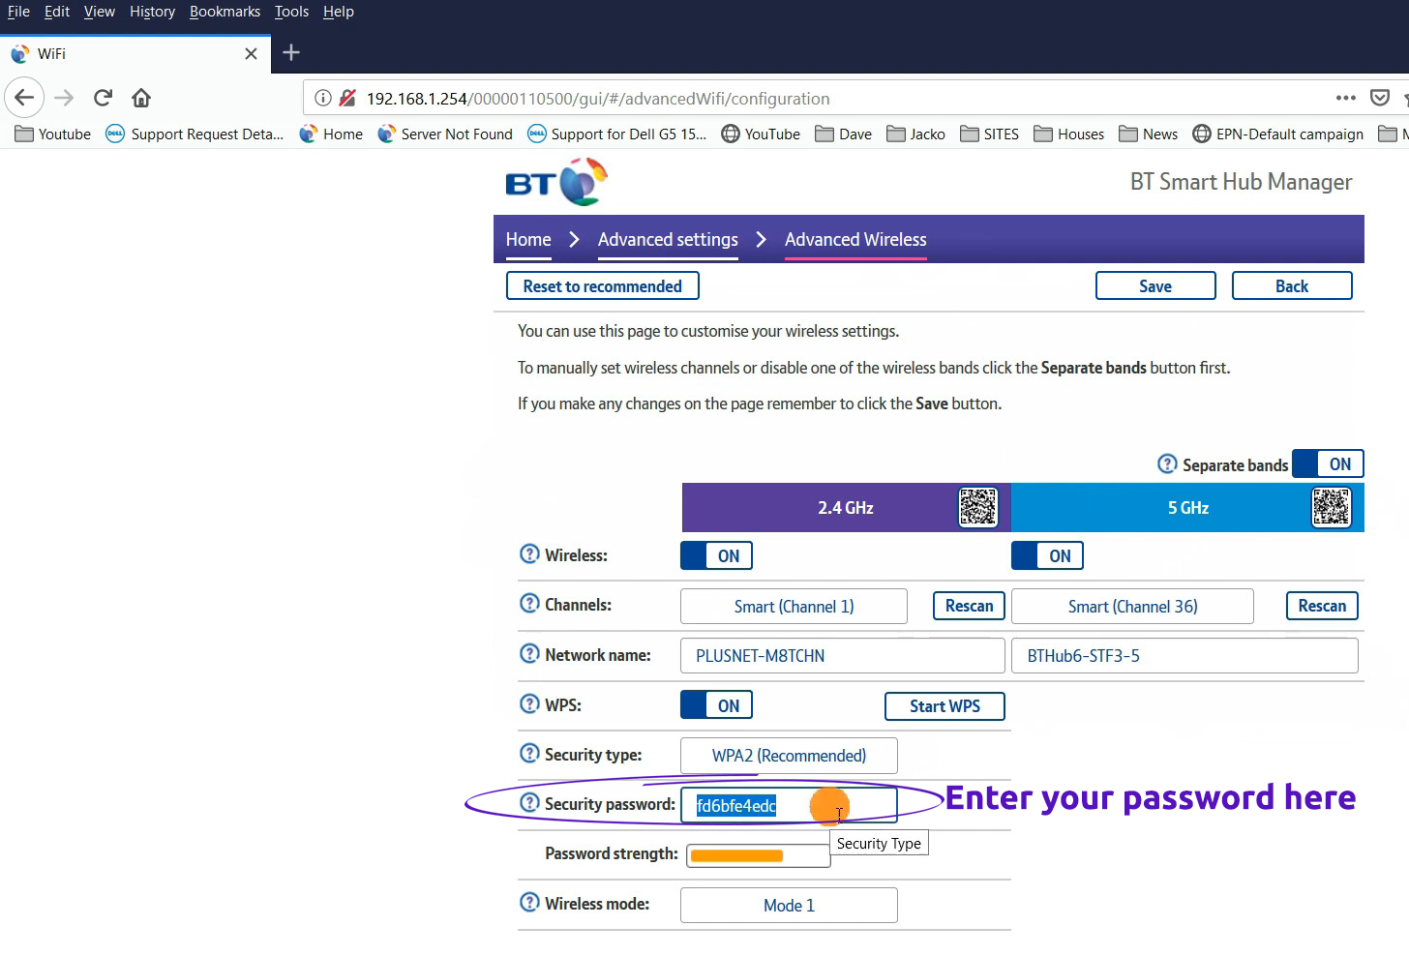Screen dimensions: 1409x956
Task: Click the 5 GHz network name field
Action: tap(1184, 656)
